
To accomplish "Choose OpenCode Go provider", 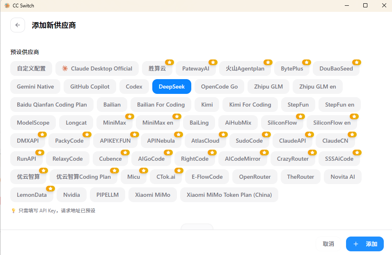I will pos(219,87).
